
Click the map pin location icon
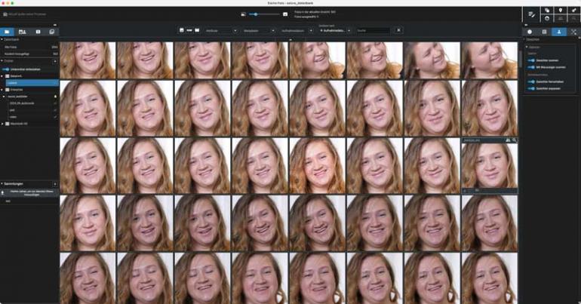[x=561, y=11]
